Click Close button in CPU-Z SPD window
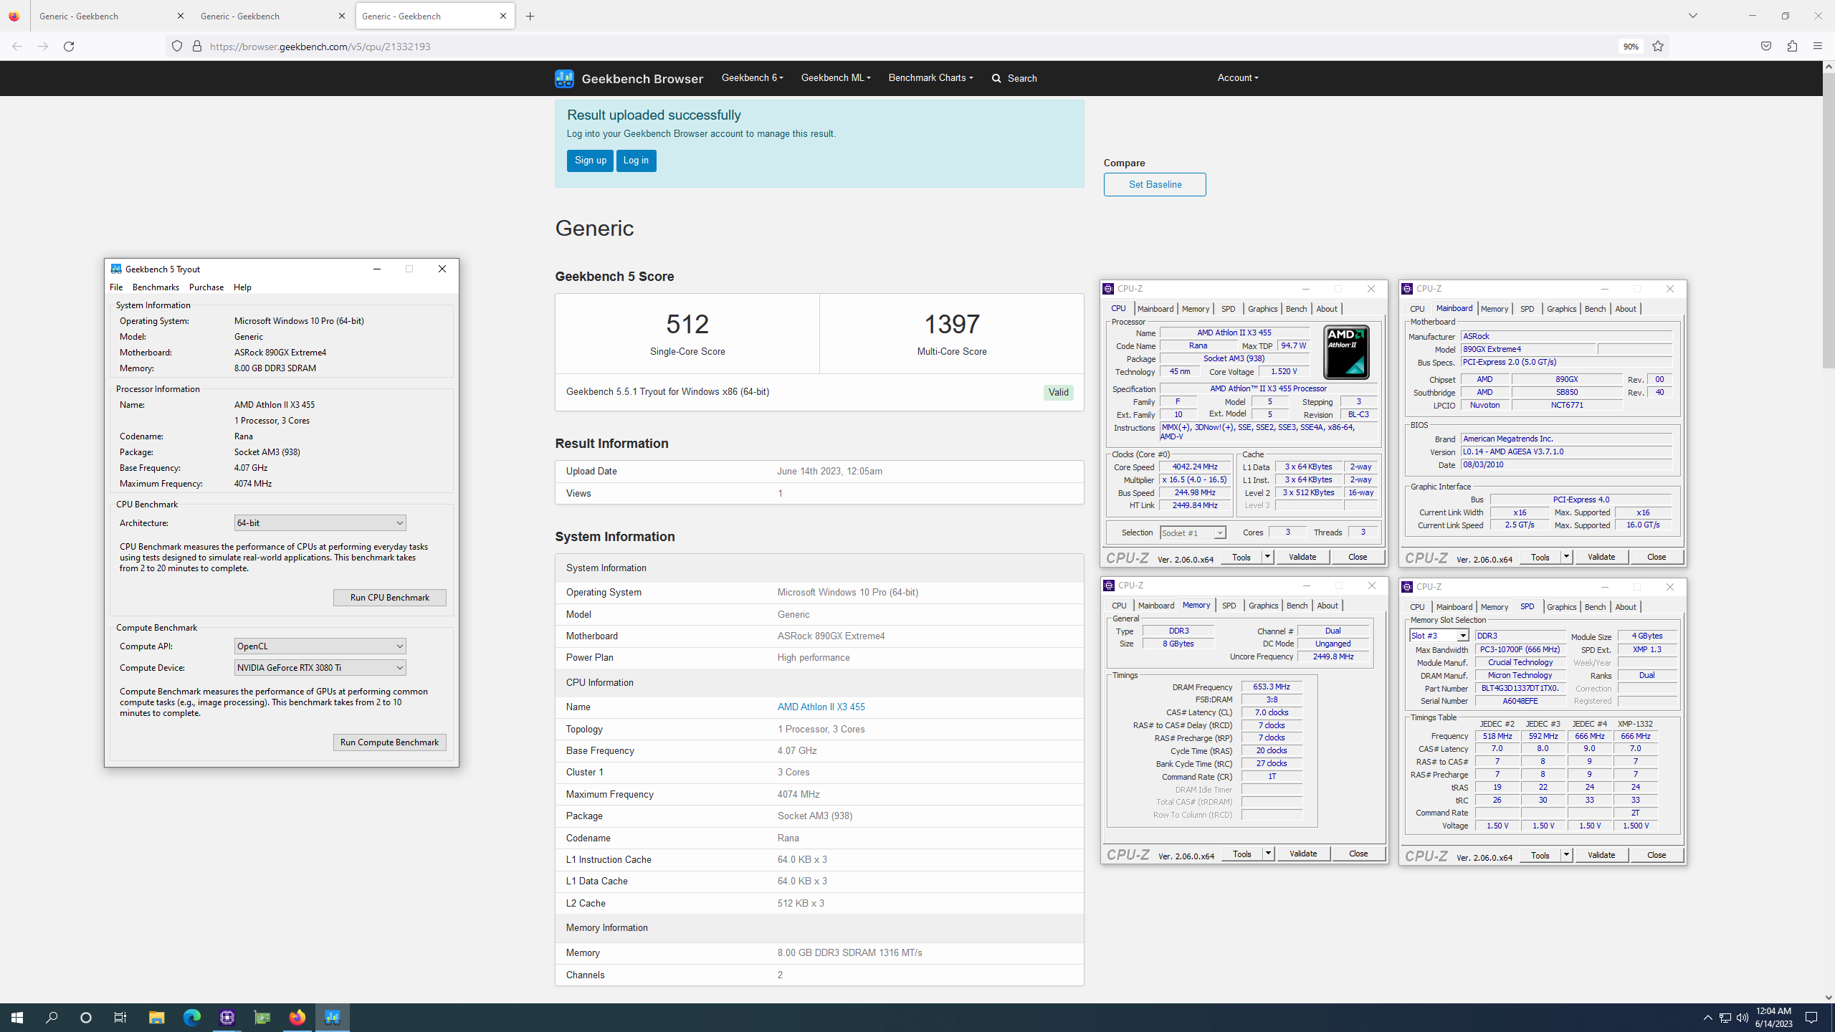The image size is (1835, 1032). [1656, 855]
